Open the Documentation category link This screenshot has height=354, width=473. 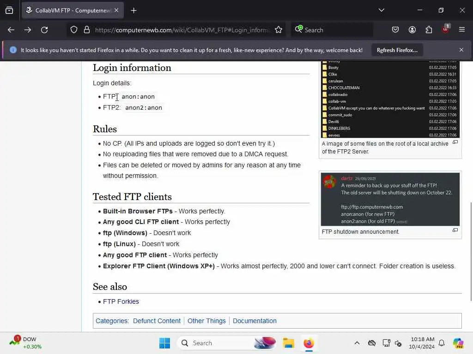pyautogui.click(x=255, y=321)
